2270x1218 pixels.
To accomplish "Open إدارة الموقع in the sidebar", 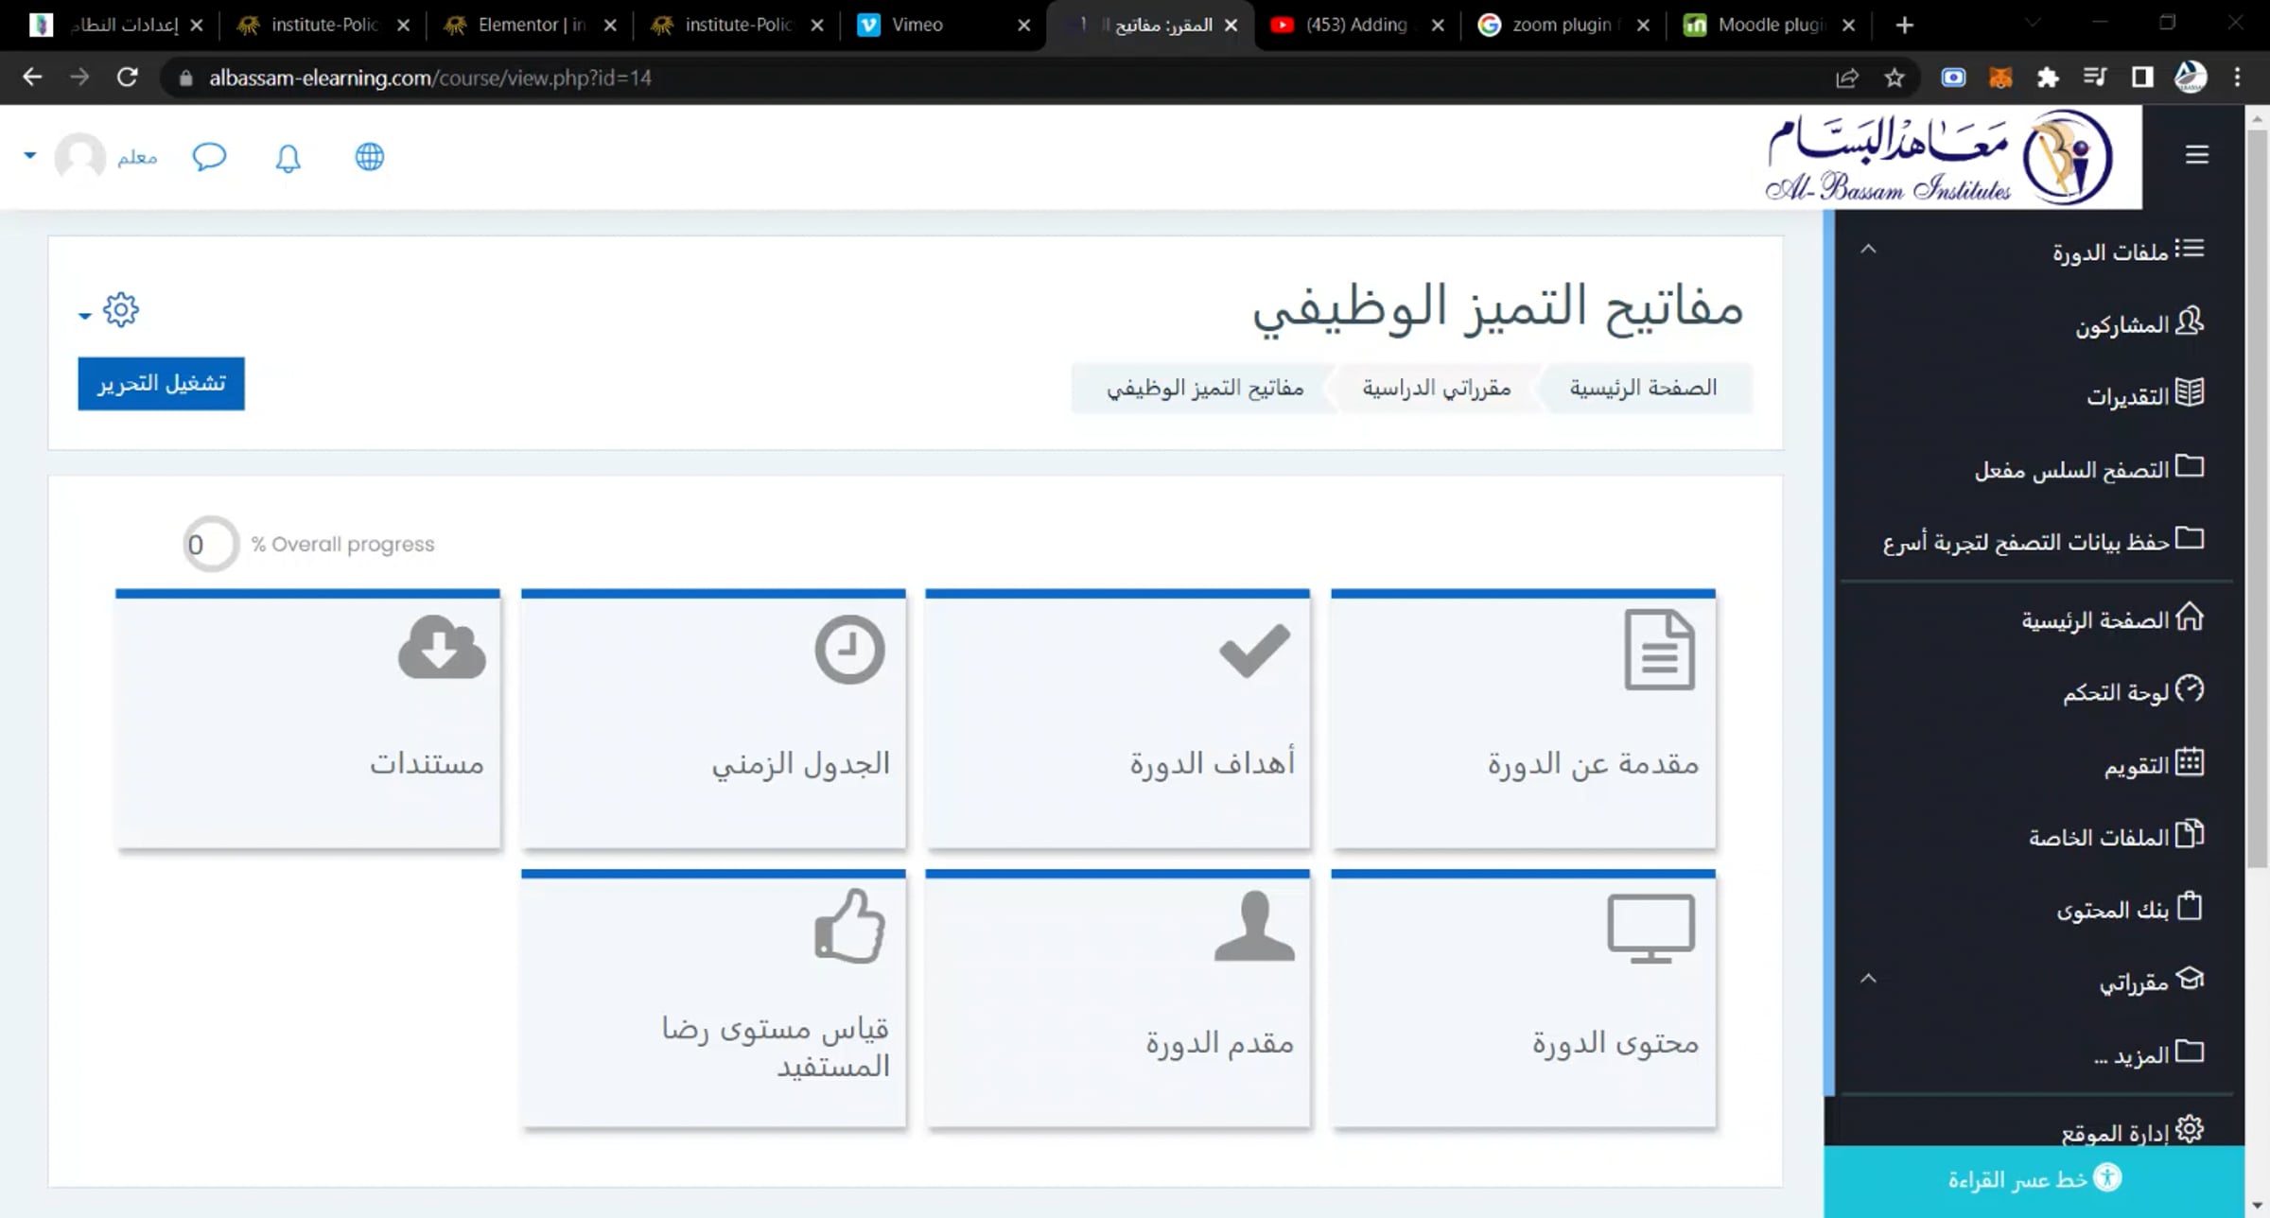I will (x=2133, y=1131).
